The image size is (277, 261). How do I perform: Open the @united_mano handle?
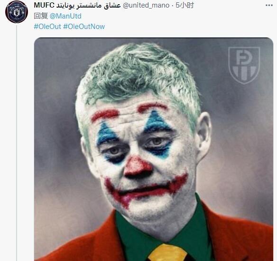click(146, 6)
